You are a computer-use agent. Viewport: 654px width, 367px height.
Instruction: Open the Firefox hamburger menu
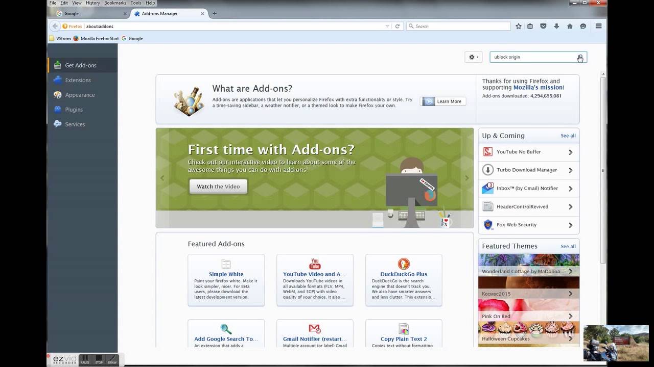(598, 26)
